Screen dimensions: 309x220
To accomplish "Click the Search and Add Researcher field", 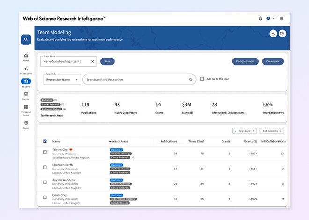I will (x=136, y=80).
